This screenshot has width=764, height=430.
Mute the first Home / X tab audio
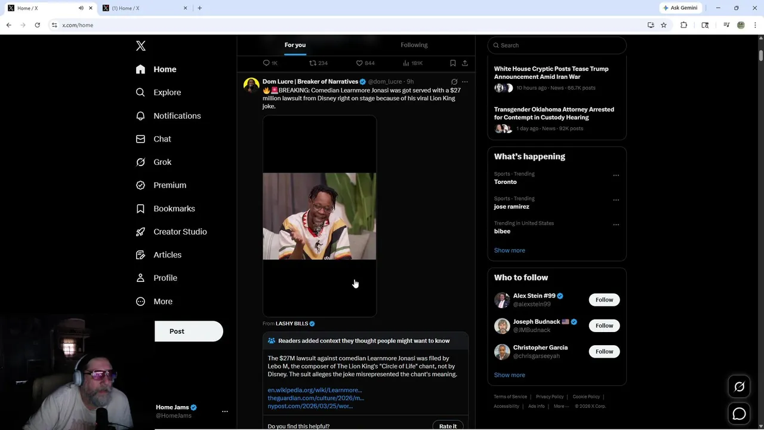(81, 8)
